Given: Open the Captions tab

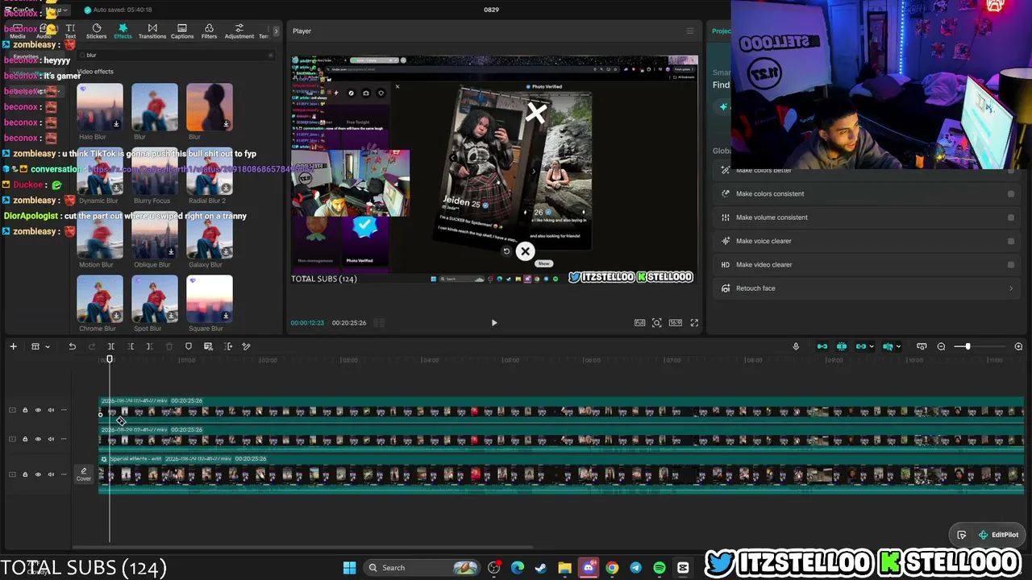Looking at the screenshot, I should 182,31.
